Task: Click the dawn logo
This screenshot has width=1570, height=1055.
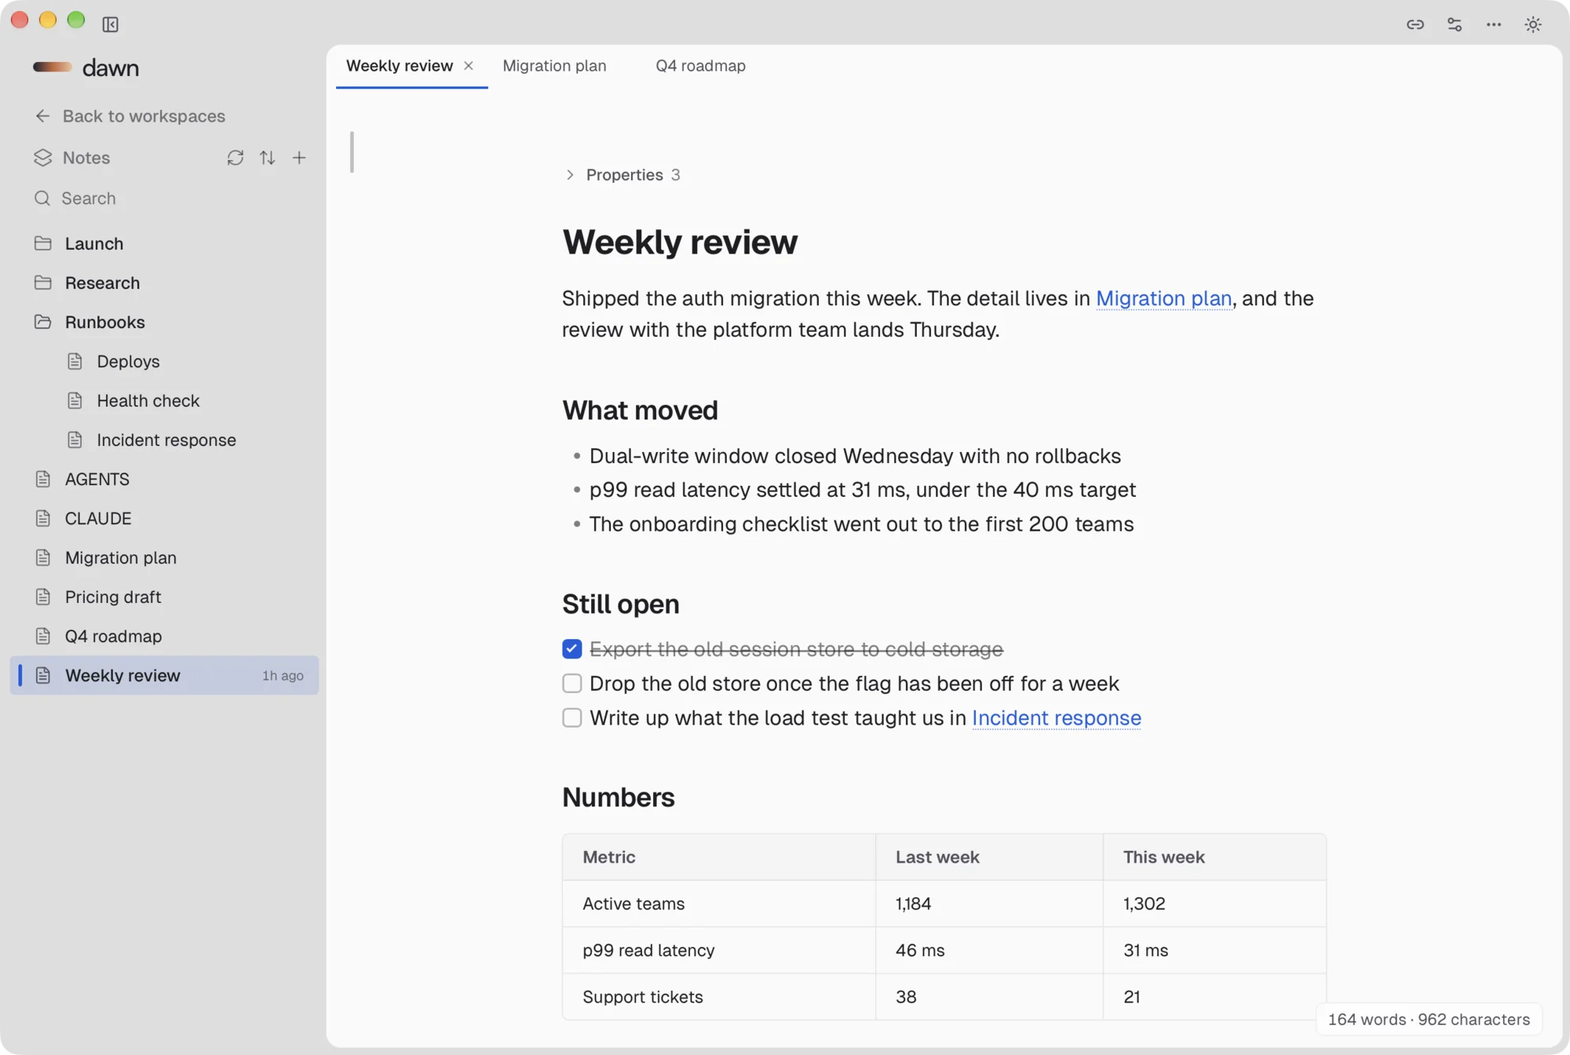Action: (x=86, y=68)
